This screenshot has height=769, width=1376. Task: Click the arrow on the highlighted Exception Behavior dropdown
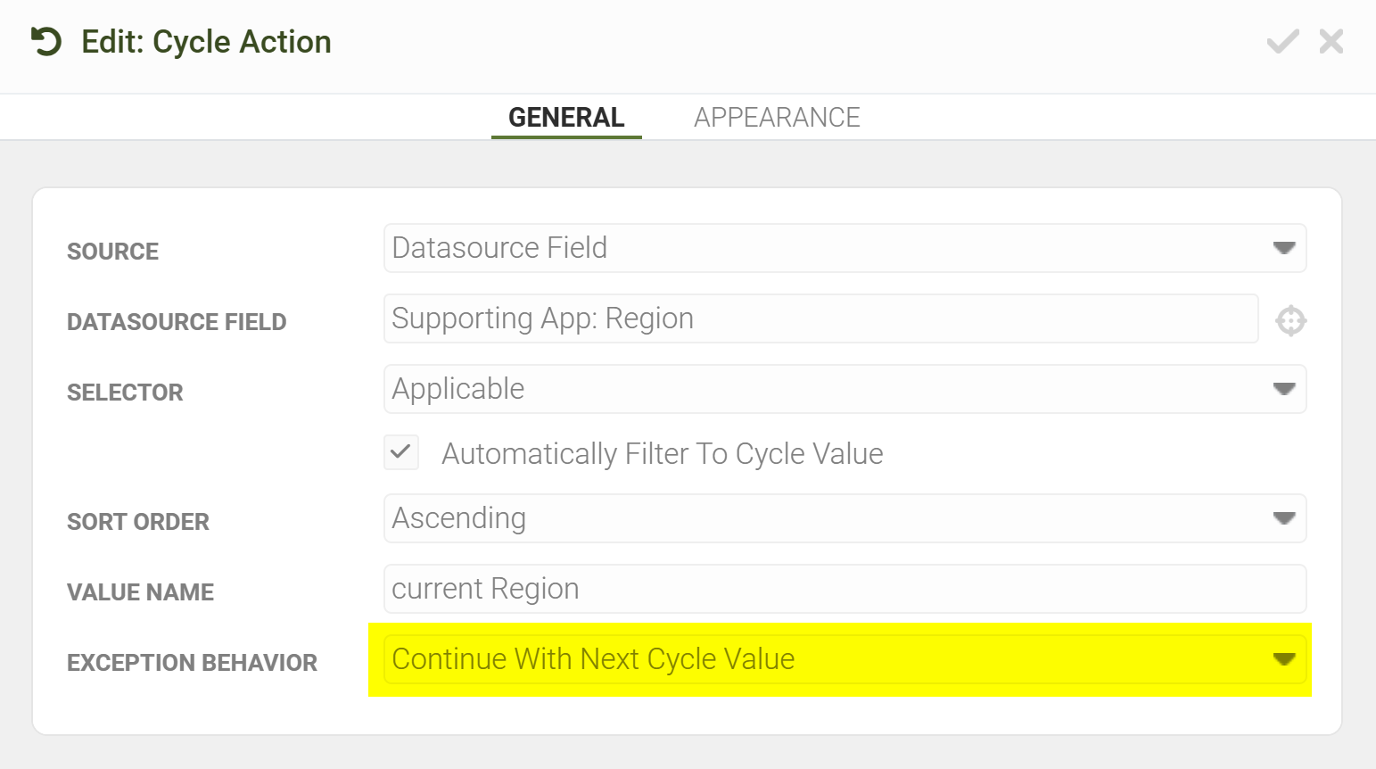point(1284,659)
